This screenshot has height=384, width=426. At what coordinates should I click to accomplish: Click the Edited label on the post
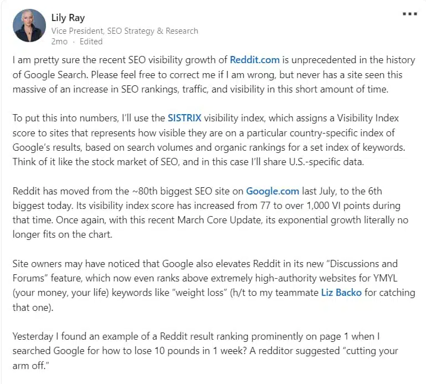91,41
